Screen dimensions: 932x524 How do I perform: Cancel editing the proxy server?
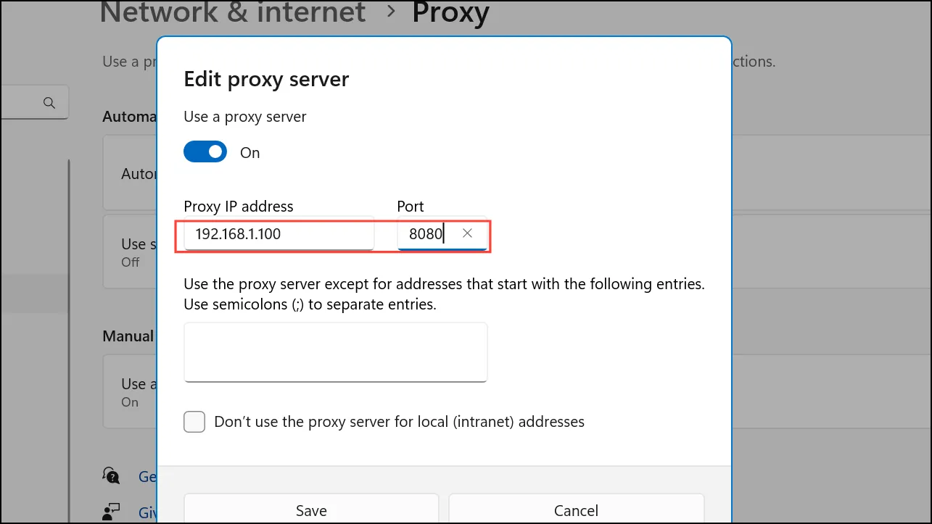(577, 509)
